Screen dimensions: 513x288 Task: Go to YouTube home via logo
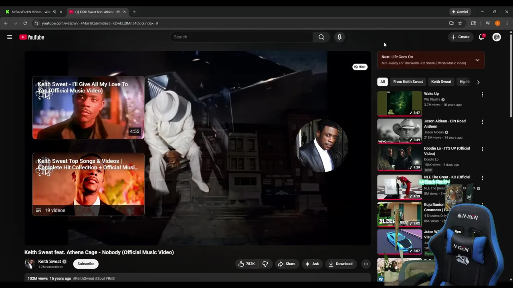pyautogui.click(x=32, y=37)
